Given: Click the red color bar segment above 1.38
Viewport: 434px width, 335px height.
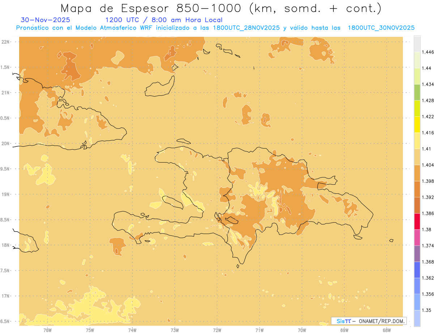Looking at the screenshot, I should [x=417, y=222].
